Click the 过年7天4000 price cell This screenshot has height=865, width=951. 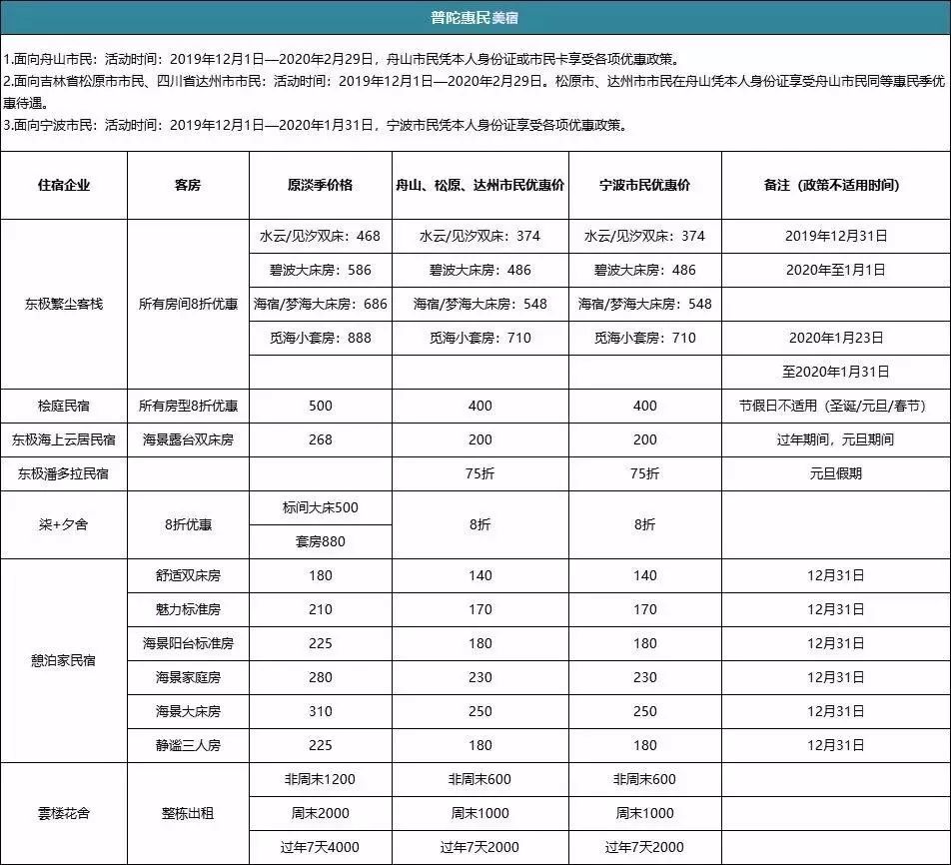319,846
